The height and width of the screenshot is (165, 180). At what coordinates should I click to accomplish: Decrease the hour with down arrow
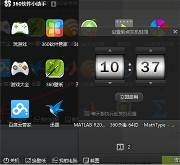point(110,83)
